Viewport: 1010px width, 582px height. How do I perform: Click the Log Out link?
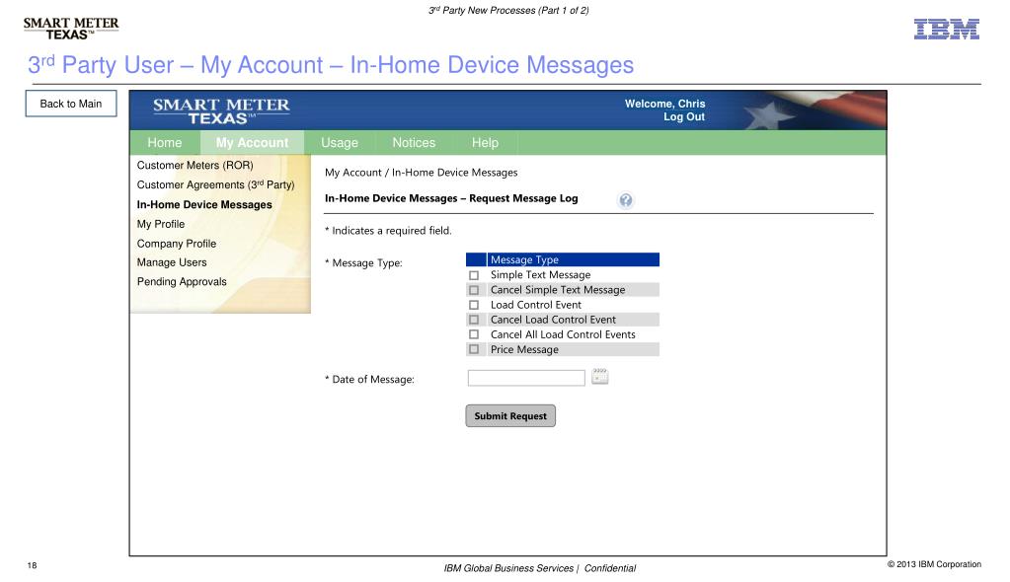point(684,117)
